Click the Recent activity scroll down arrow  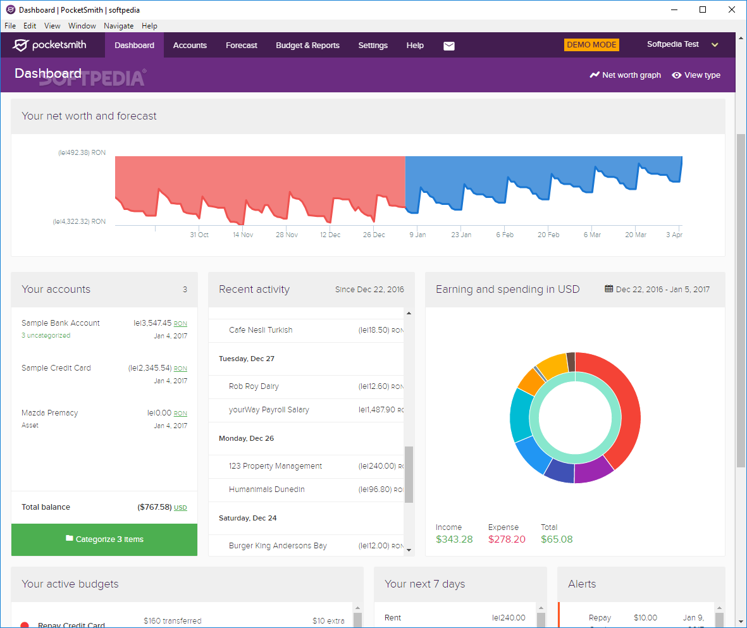pos(409,550)
